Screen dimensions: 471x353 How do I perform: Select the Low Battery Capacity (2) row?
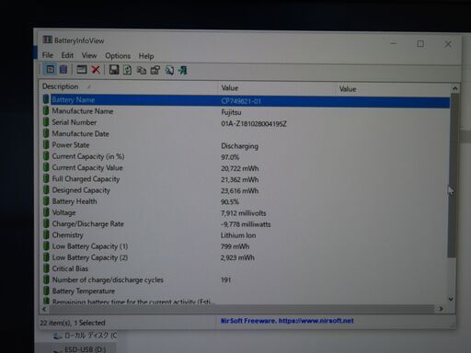coord(247,257)
